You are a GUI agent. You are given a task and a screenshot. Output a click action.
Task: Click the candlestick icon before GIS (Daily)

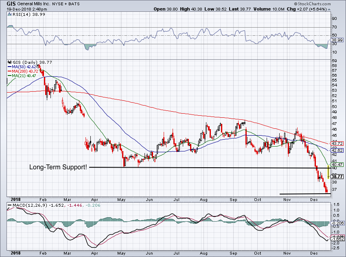tap(10, 62)
